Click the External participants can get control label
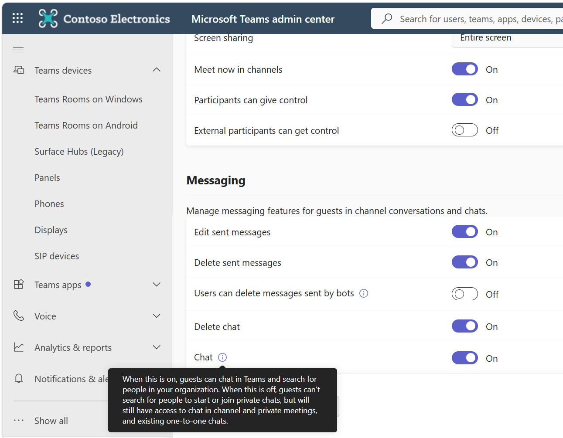Screen dimensions: 563x438 (x=266, y=131)
